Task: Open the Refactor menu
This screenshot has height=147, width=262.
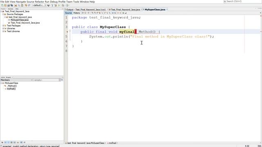Action: [x=39, y=2]
